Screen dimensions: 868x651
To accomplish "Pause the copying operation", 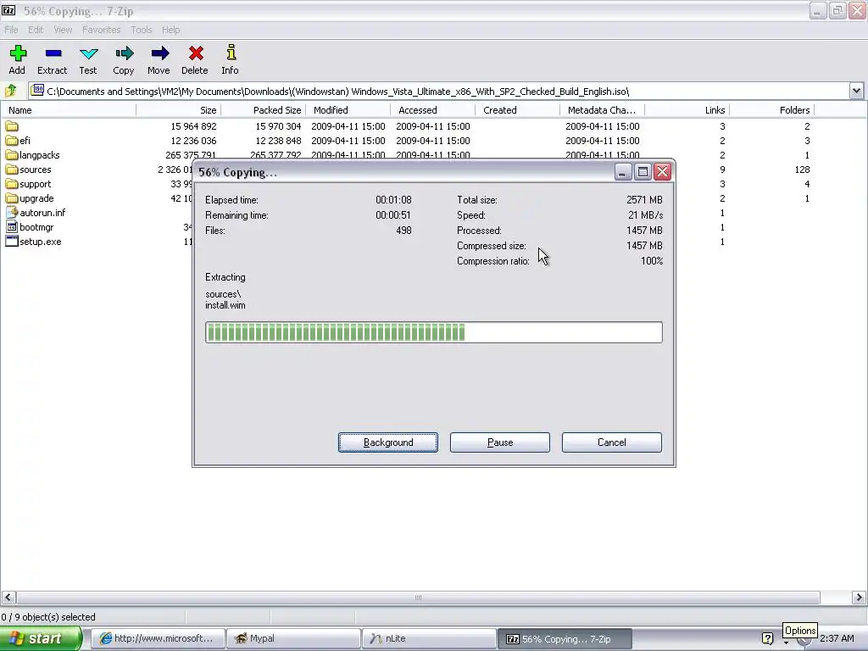I will click(500, 442).
